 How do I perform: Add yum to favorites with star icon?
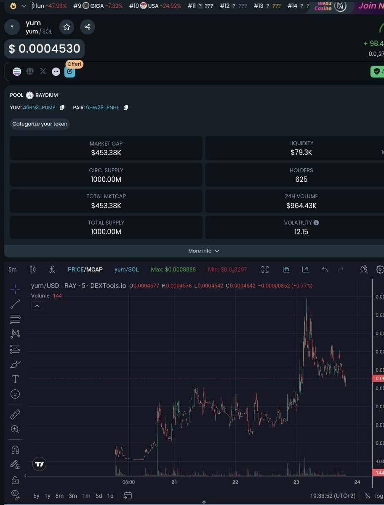pos(67,27)
